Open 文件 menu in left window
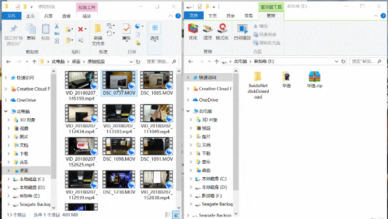Screen dimensions: 388x219 click(11, 16)
